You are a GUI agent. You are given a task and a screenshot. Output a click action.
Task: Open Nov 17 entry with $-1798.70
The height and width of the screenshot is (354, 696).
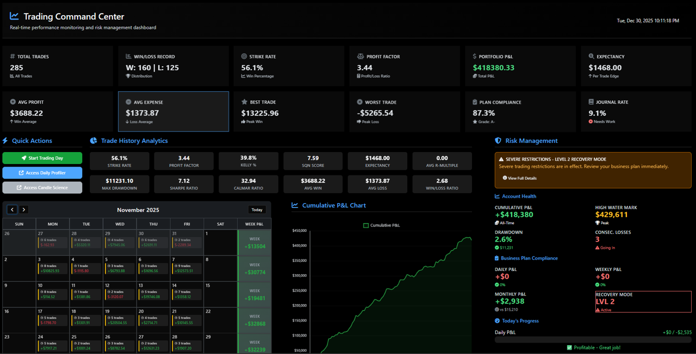53,320
